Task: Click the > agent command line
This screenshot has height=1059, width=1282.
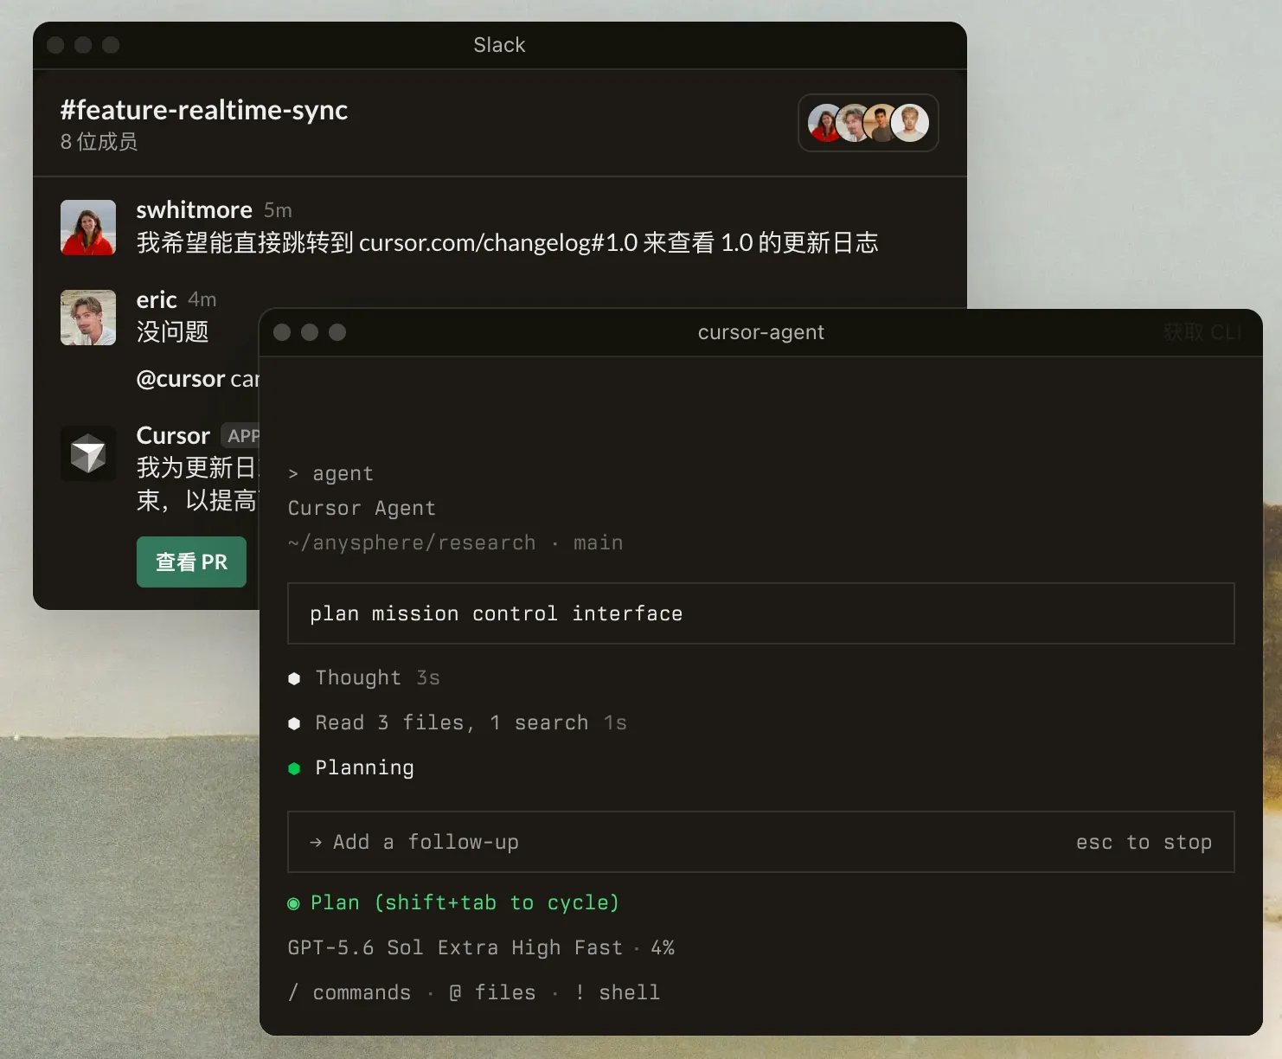Action: click(x=330, y=473)
